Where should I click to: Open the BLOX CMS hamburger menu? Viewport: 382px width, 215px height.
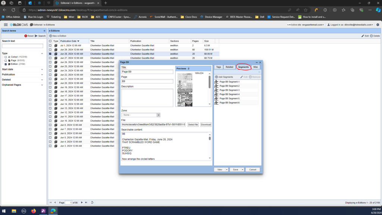(6, 25)
